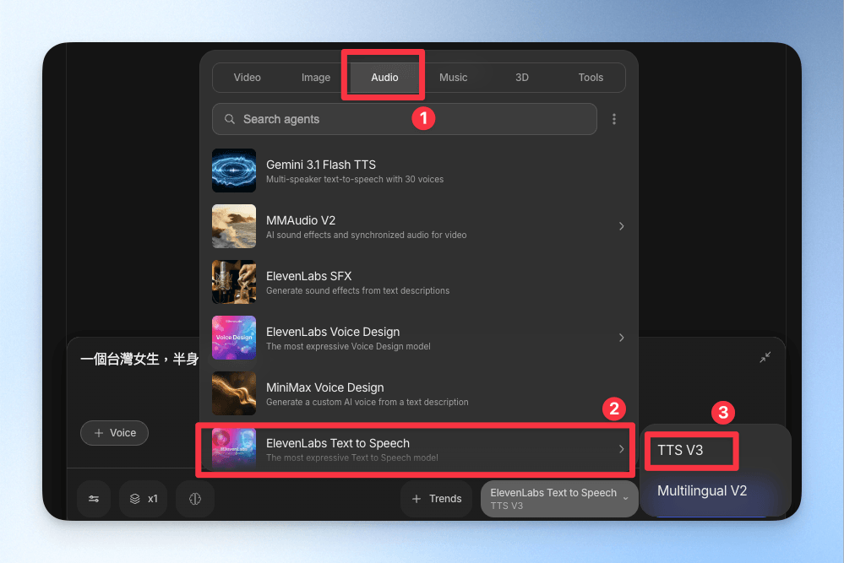Select Gemini 3.1 Flash TTS agent title
The width and height of the screenshot is (844, 563).
tap(321, 165)
